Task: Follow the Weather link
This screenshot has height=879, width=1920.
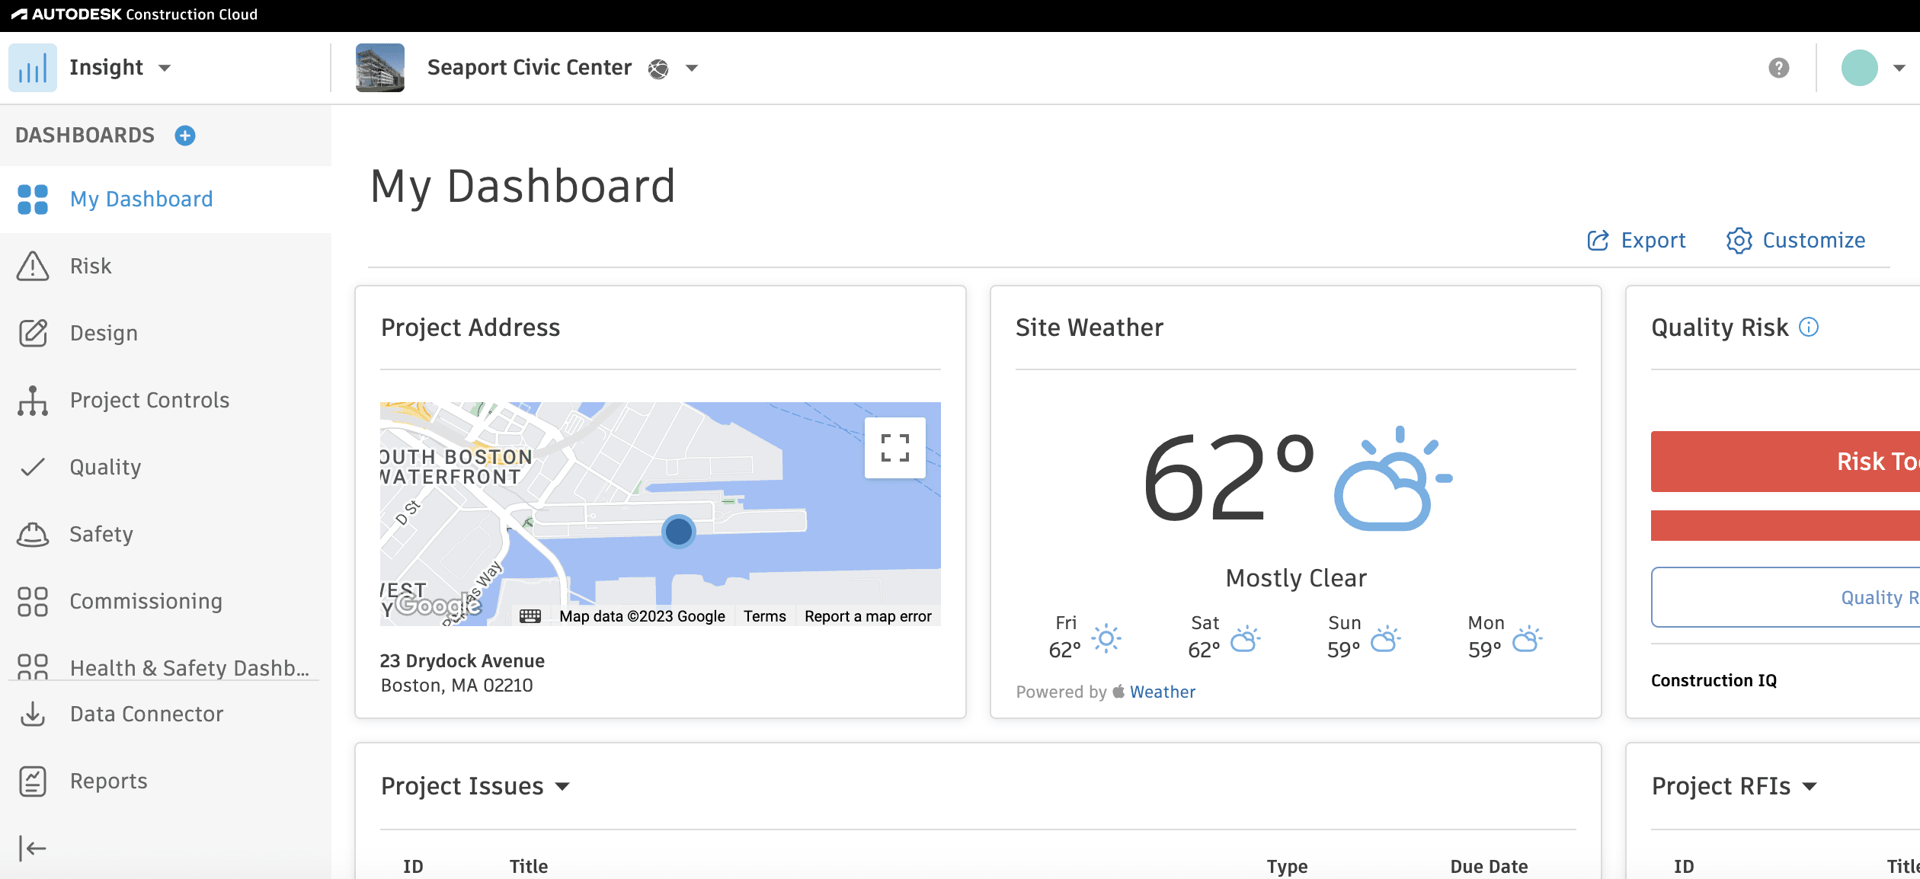Action: (x=1162, y=692)
